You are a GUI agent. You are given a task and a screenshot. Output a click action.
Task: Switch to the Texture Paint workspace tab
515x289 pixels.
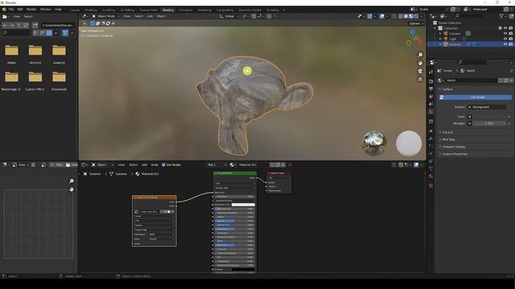148,10
